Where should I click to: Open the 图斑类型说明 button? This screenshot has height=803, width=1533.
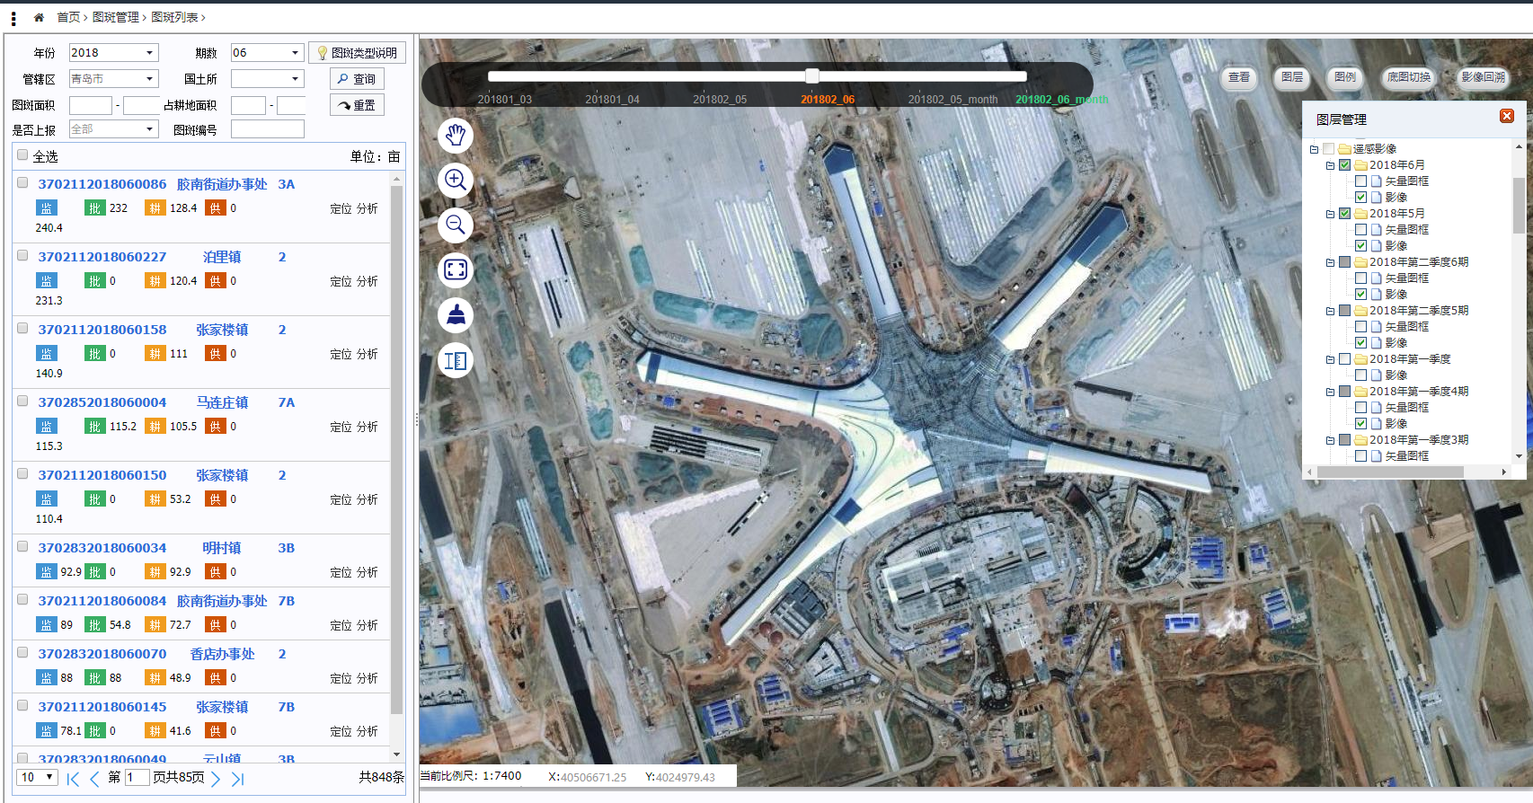click(357, 53)
